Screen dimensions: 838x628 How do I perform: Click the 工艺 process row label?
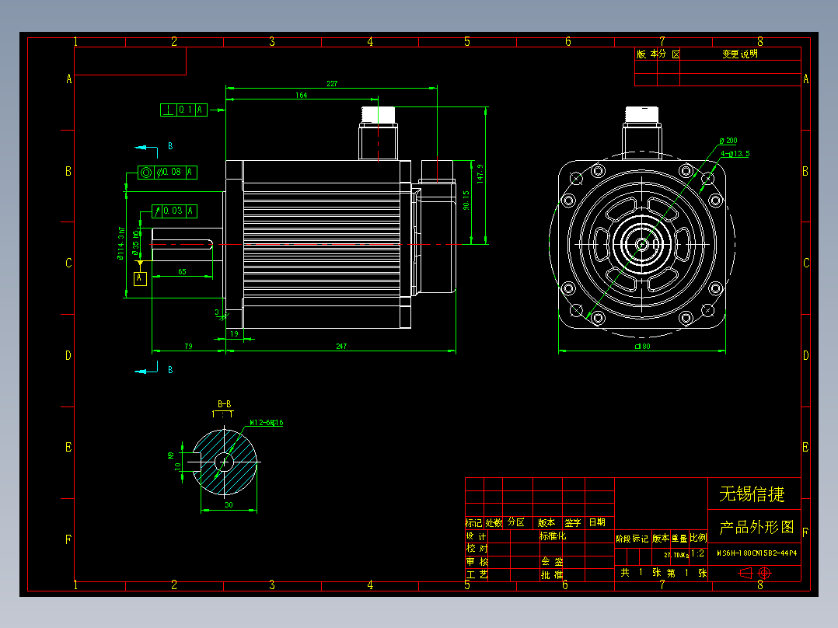[477, 574]
